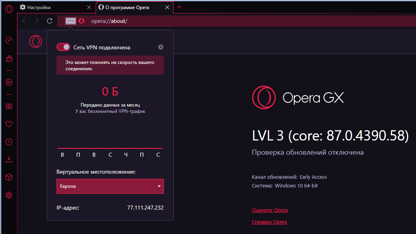Click the VPN badge in address bar

(x=71, y=21)
